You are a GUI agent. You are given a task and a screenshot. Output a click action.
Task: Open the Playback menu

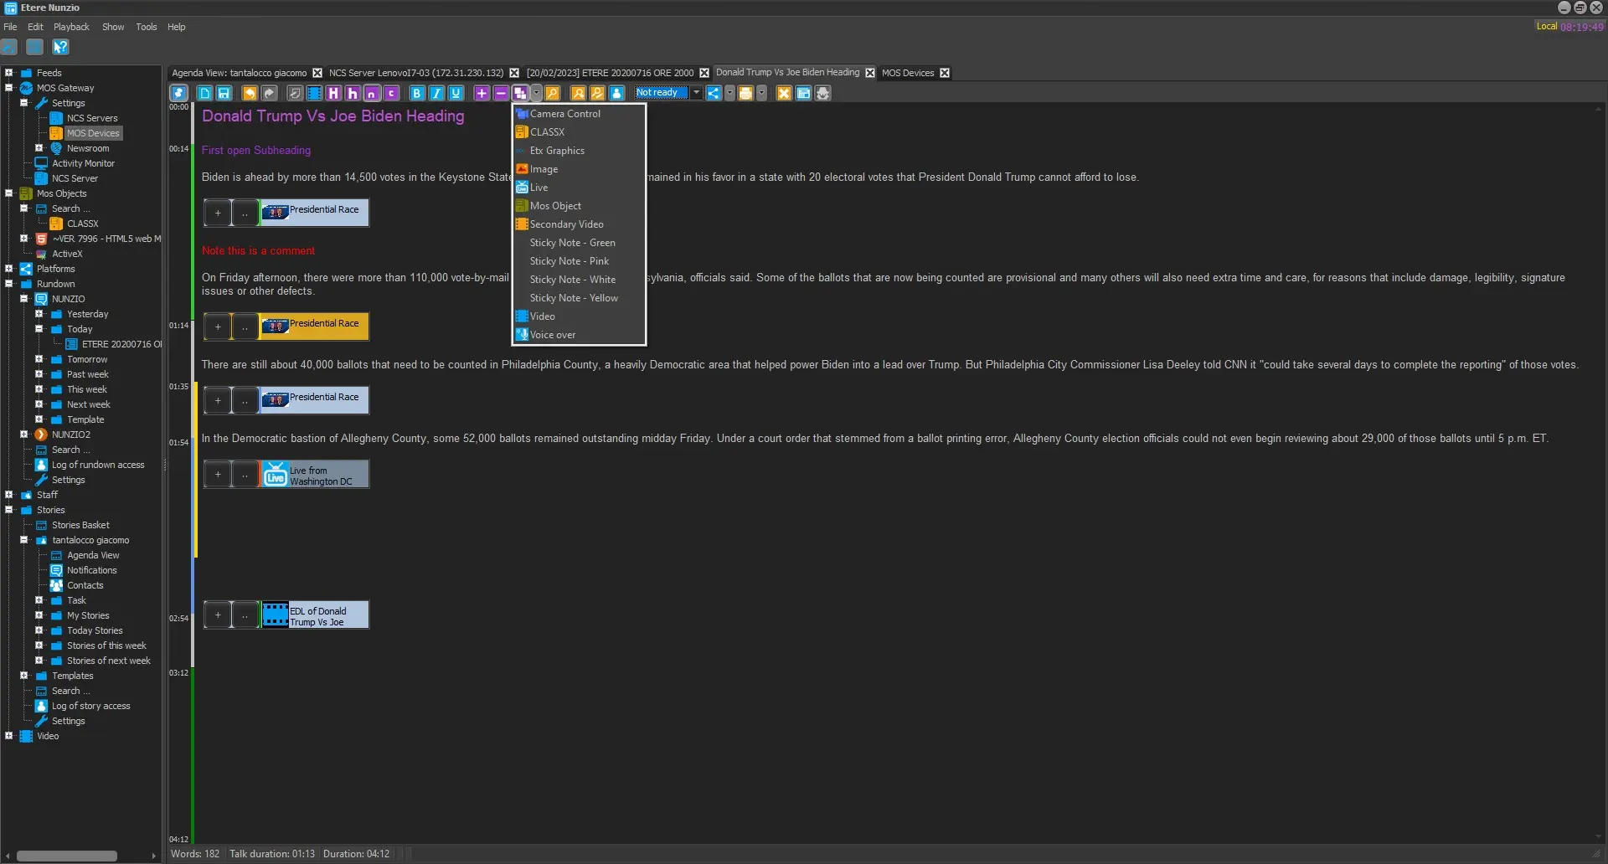pyautogui.click(x=71, y=27)
